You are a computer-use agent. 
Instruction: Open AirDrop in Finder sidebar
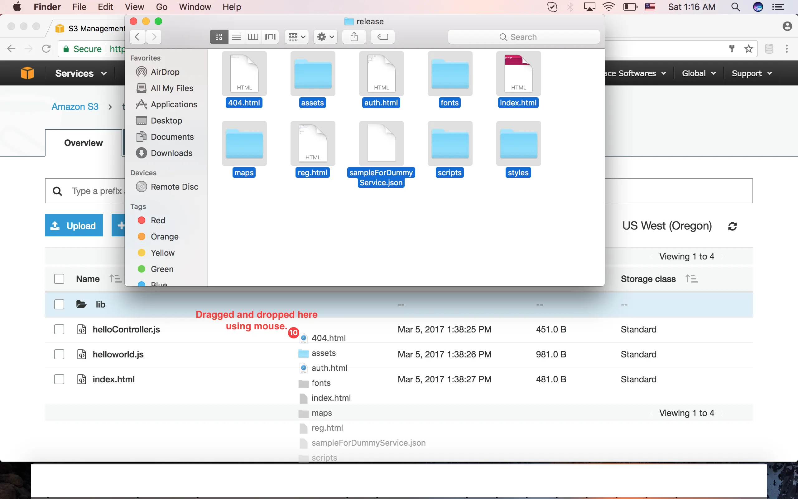(x=165, y=72)
